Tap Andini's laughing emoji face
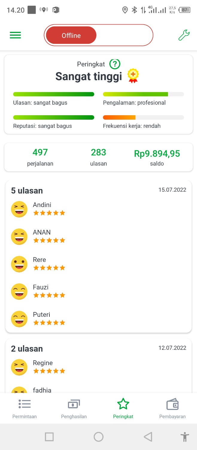Viewport: 197px width, 450px height. click(x=19, y=209)
